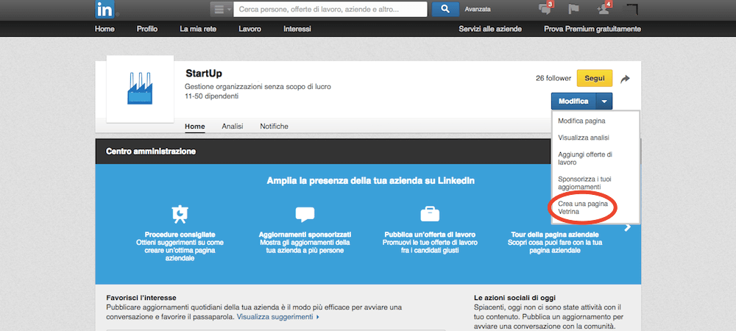Click Amplia la presenza banner title
This screenshot has height=331, width=736.
click(370, 180)
